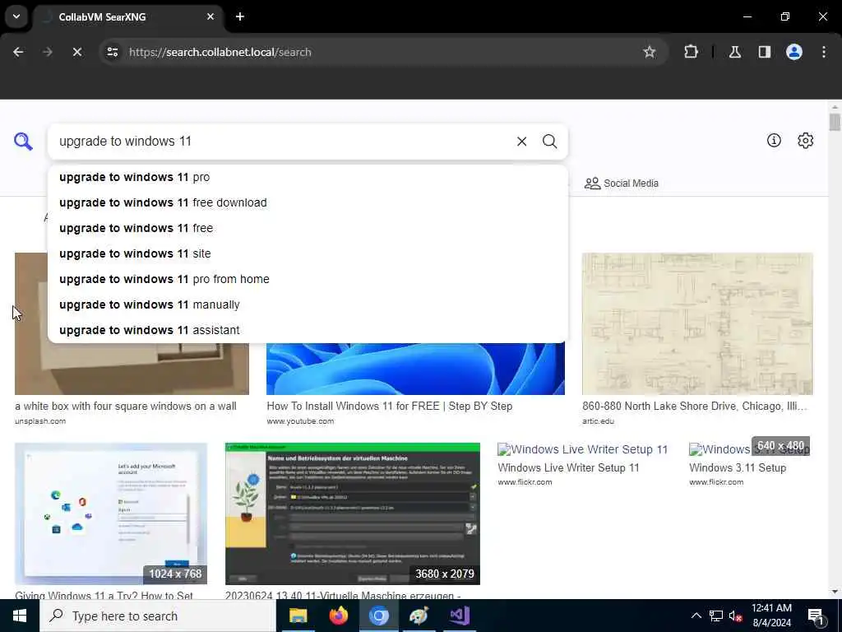Open File Explorer from taskbar
Viewport: 842px width, 632px height.
(298, 616)
